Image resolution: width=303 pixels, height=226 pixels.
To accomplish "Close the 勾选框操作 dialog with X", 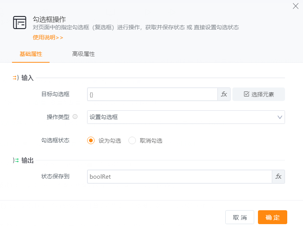I will point(295,6).
